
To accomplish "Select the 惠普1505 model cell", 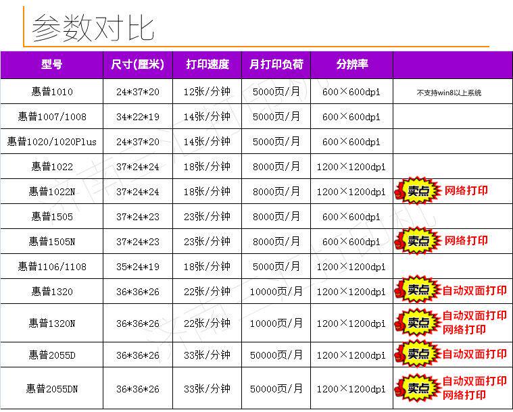I will (x=52, y=216).
